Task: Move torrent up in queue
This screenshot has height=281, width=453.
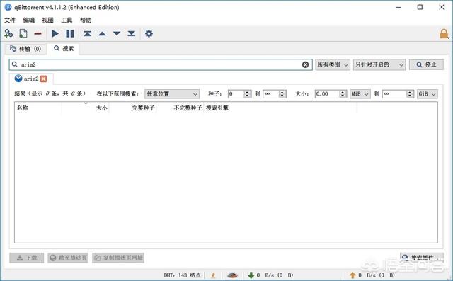Action: [x=102, y=34]
